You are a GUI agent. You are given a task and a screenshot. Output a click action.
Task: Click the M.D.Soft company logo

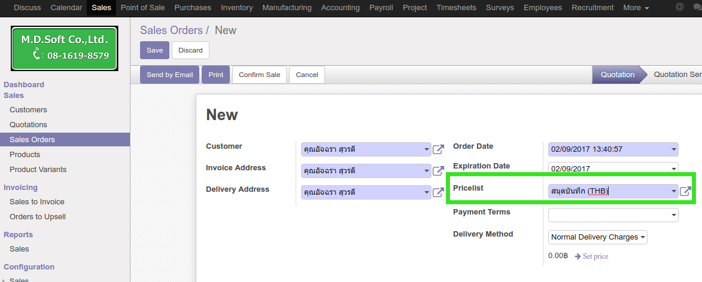click(65, 48)
